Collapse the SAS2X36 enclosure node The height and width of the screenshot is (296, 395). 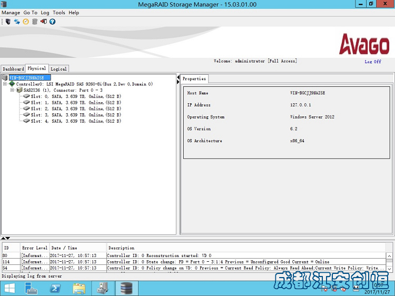[12, 90]
